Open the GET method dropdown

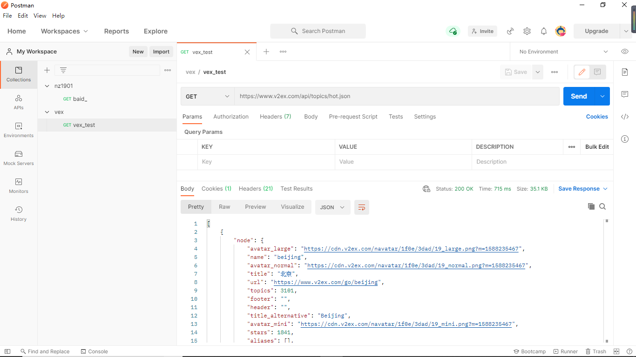(x=208, y=96)
